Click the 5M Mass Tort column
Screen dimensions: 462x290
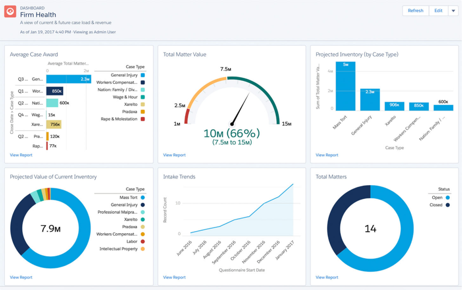pyautogui.click(x=345, y=86)
